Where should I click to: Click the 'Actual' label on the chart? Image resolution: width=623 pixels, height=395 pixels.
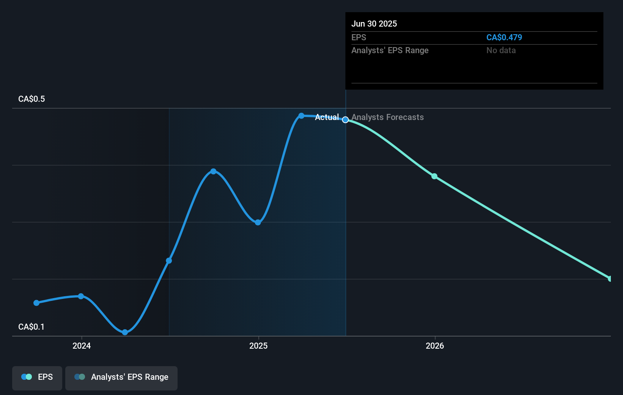pyautogui.click(x=327, y=117)
